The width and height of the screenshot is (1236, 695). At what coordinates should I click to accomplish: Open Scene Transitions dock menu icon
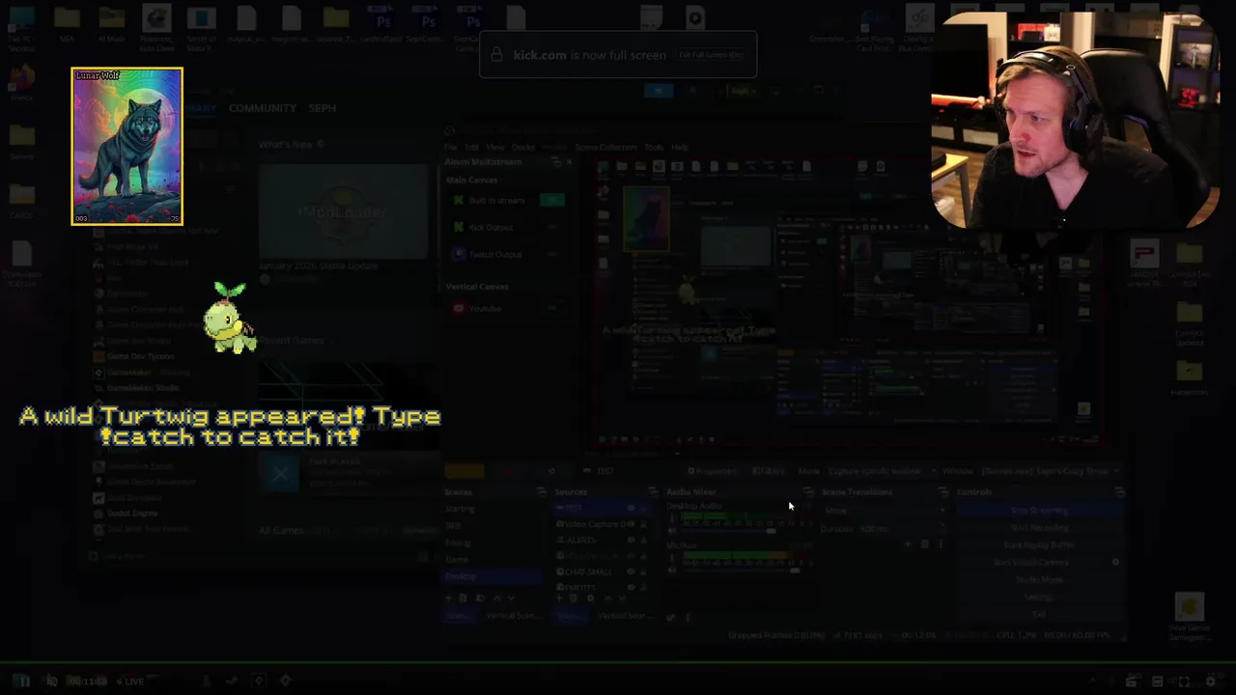click(x=942, y=491)
